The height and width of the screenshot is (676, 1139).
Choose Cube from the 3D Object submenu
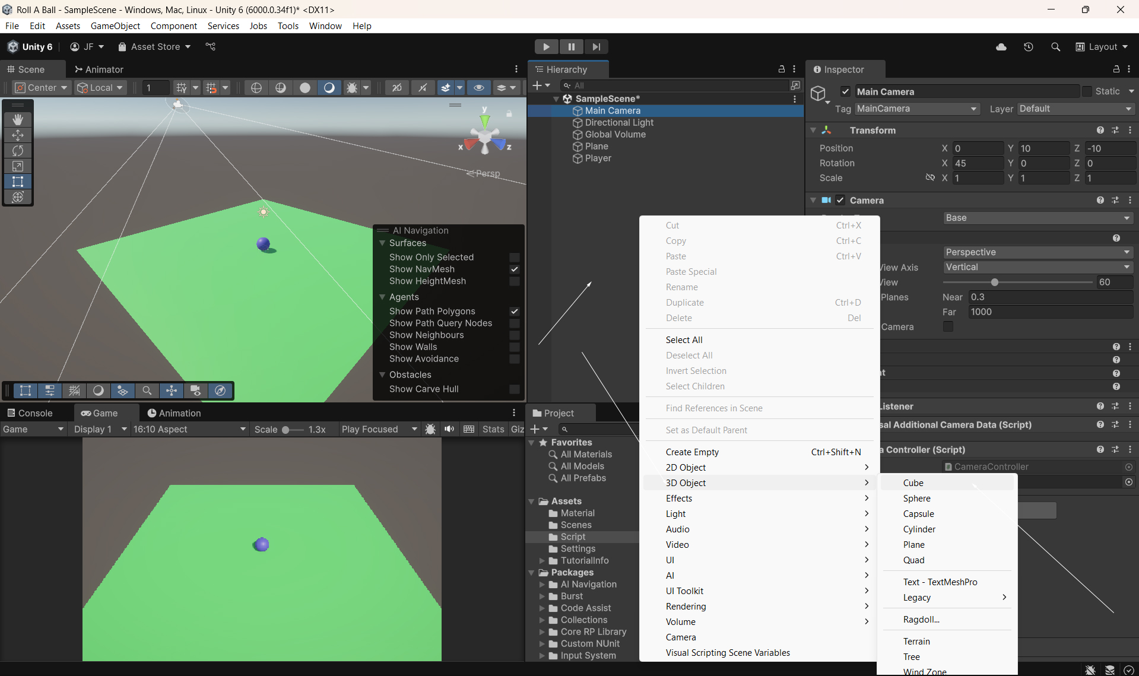coord(913,483)
